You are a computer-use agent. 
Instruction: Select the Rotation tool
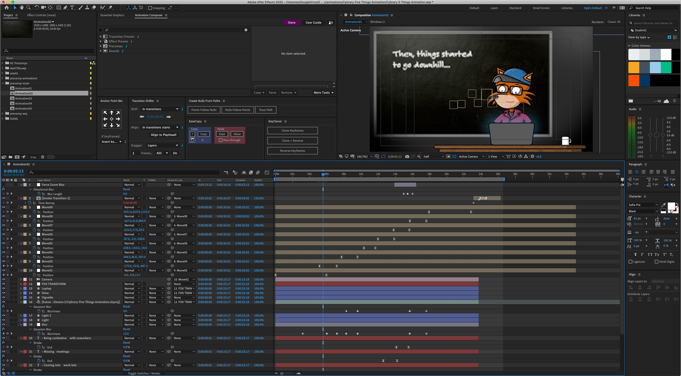37,7
